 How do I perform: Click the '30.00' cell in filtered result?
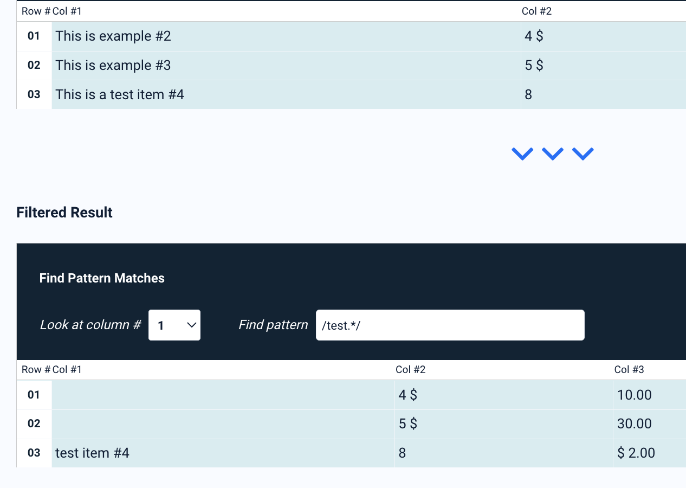pos(650,424)
